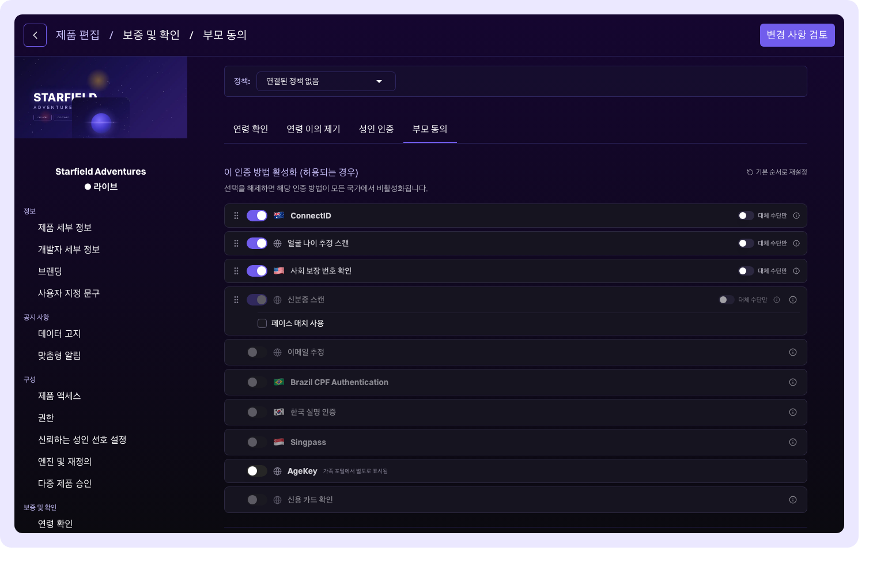Viewport: 873px width, 562px height.
Task: Click info icon on 한국 실명 인증 row
Action: point(793,412)
